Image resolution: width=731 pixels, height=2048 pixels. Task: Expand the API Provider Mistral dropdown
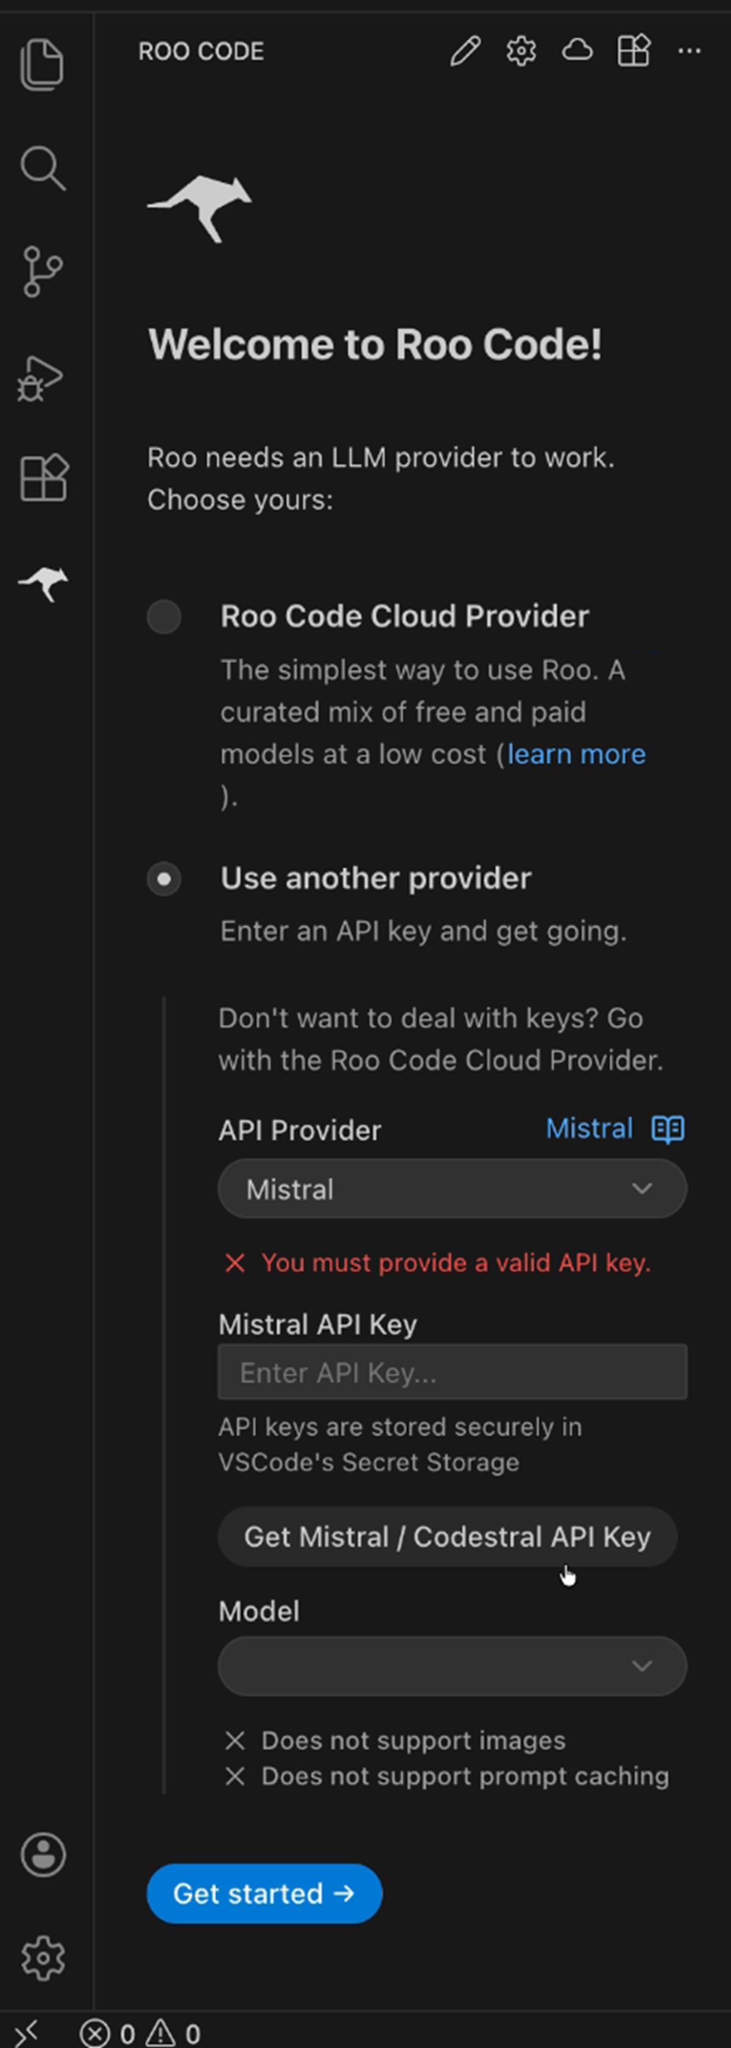(453, 1189)
